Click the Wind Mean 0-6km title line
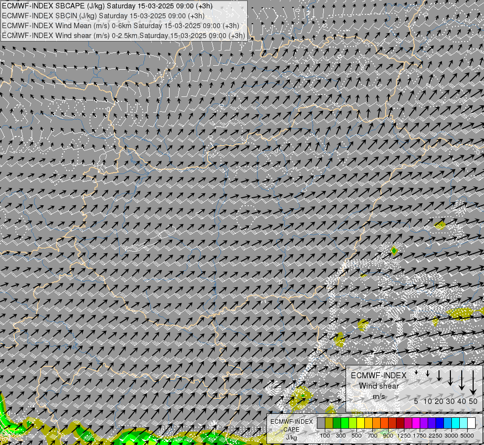The width and height of the screenshot is (484, 445). point(121,26)
